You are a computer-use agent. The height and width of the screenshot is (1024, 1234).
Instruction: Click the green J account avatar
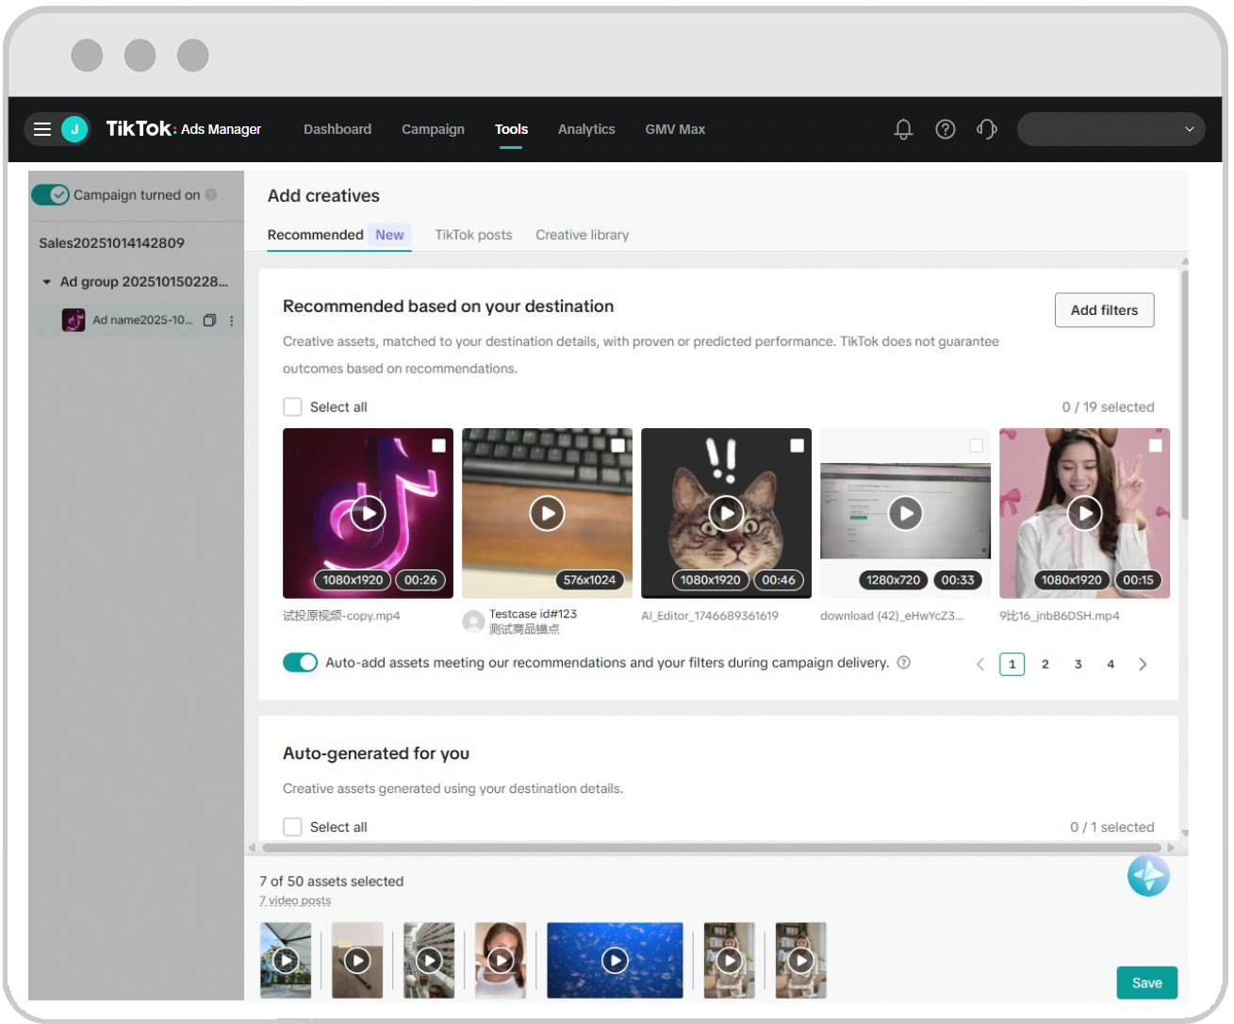click(74, 129)
